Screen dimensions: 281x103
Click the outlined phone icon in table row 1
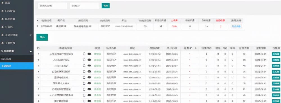pos(84,54)
